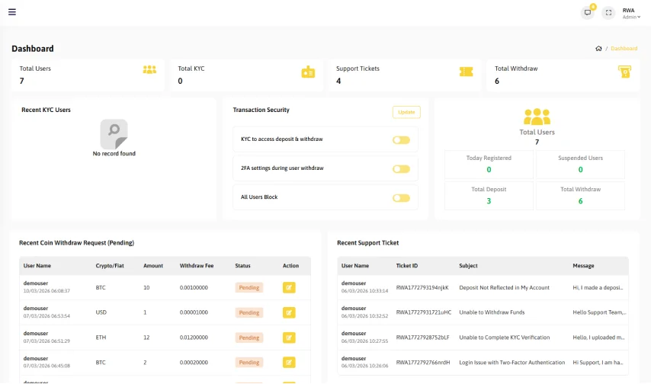Click Pending status on USD row
This screenshot has height=384, width=651.
click(x=249, y=312)
